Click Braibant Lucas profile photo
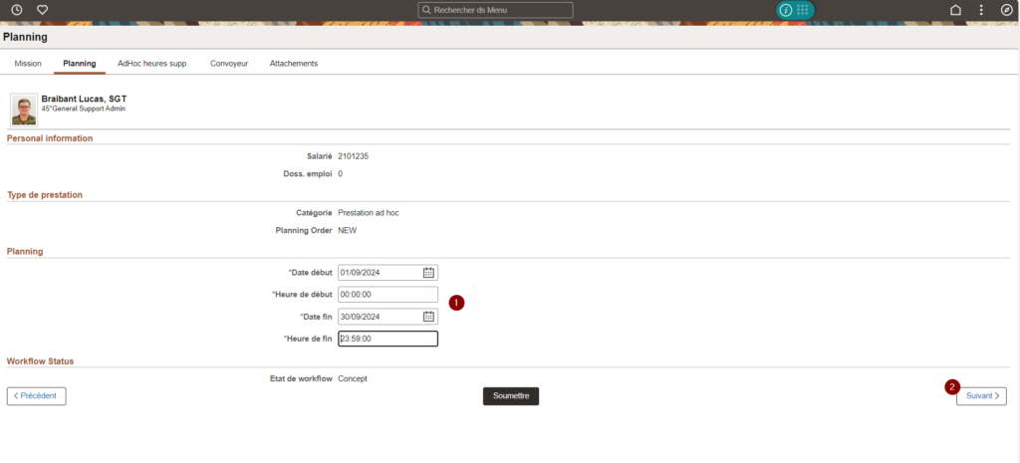The image size is (1020, 463). tap(24, 109)
